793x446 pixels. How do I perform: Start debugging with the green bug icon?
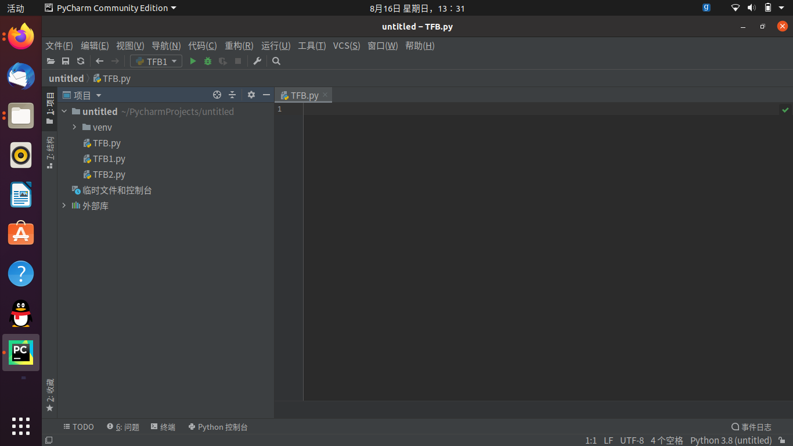point(208,61)
